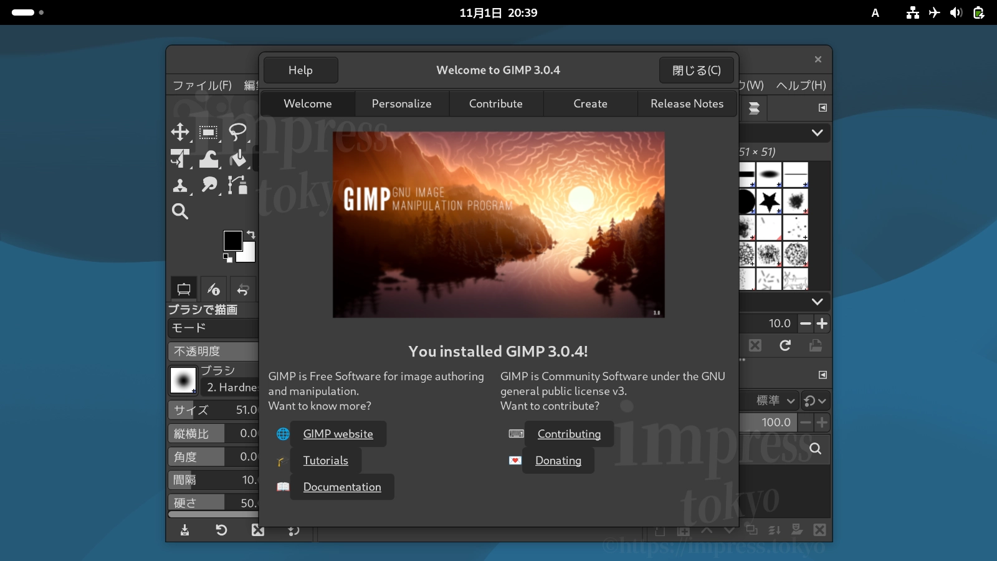Expand the brush filter dropdown chevron
This screenshot has height=561, width=997.
click(x=817, y=133)
